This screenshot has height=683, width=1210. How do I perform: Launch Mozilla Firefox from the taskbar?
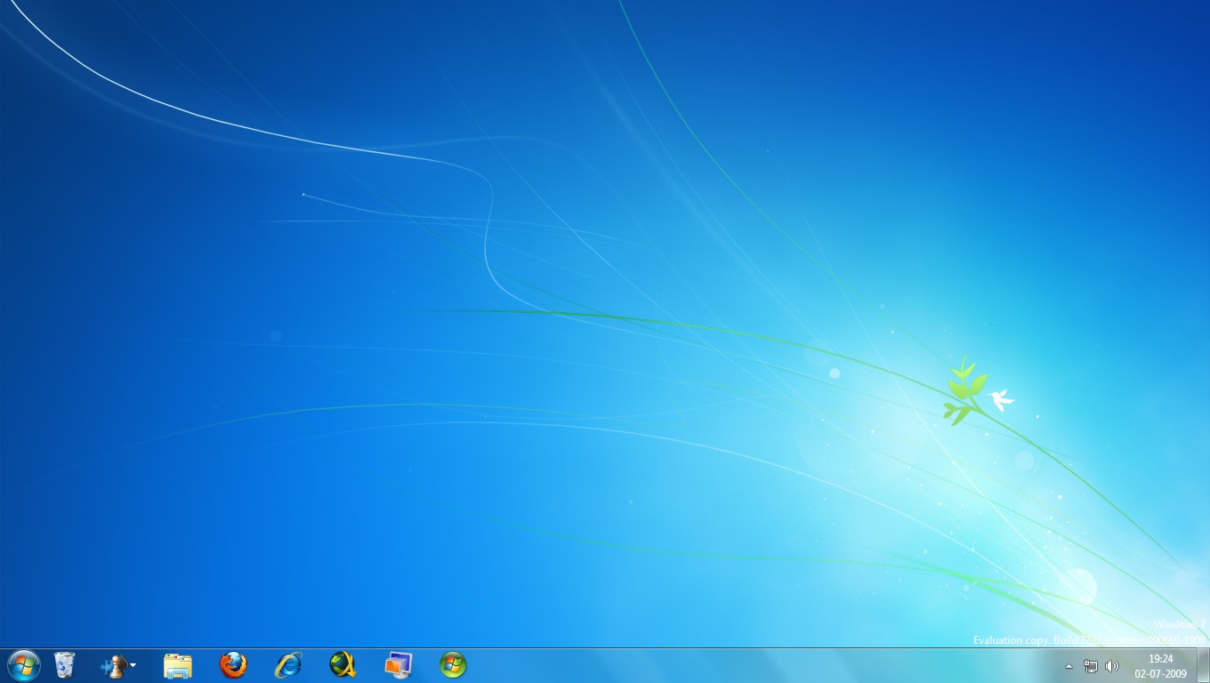(233, 665)
